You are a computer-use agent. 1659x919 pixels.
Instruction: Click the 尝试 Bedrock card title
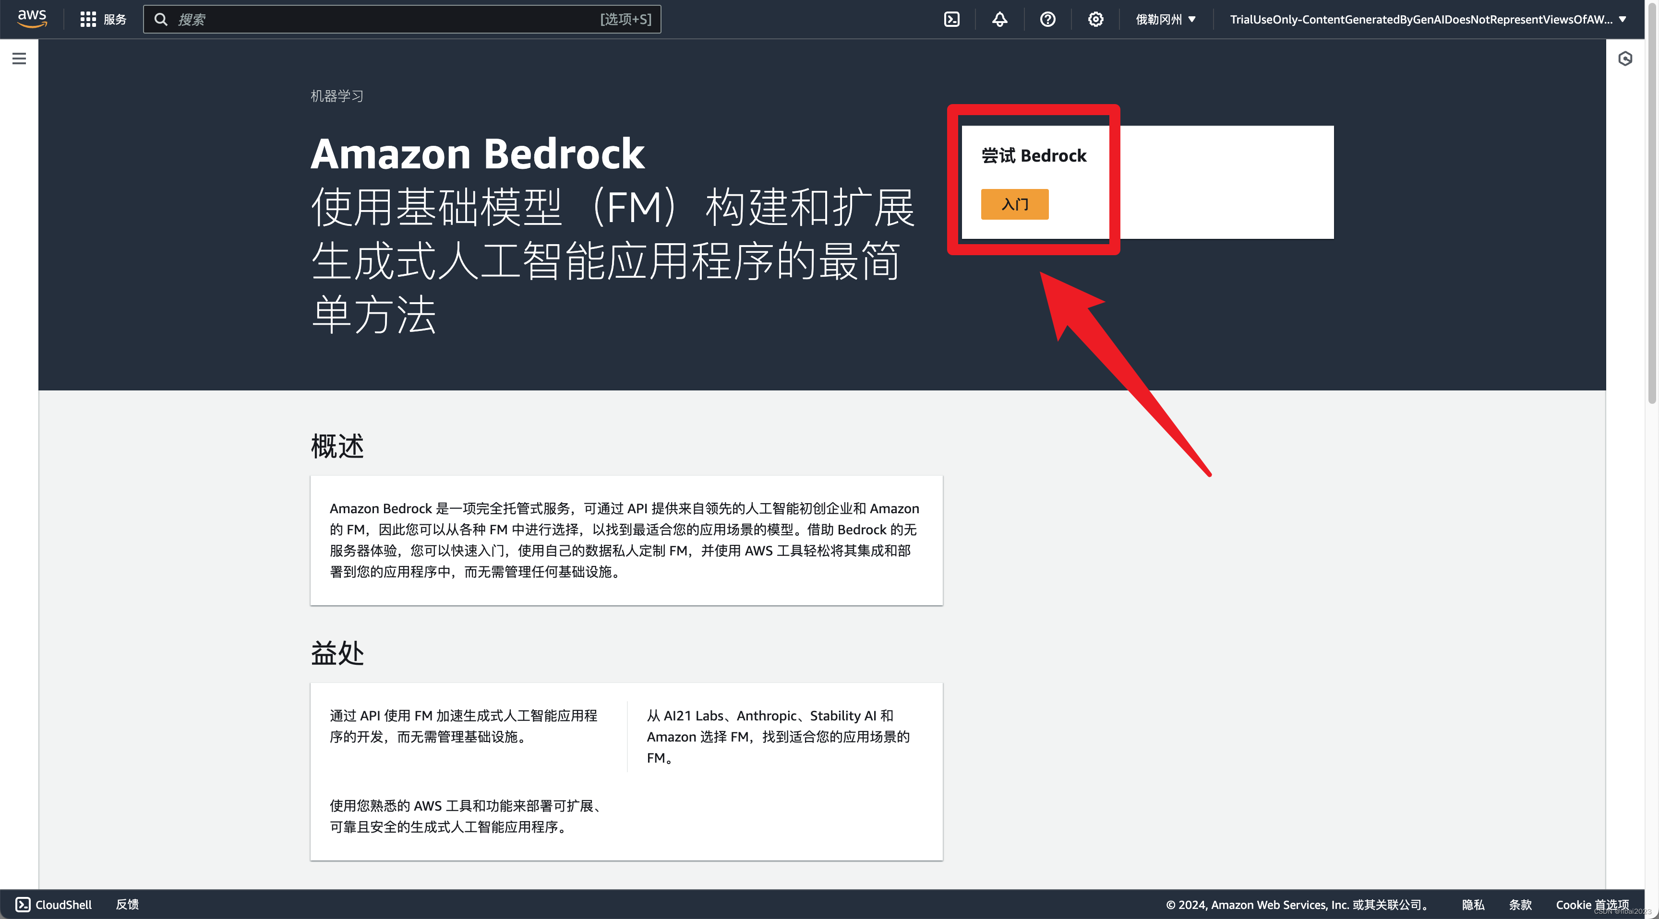click(1034, 156)
